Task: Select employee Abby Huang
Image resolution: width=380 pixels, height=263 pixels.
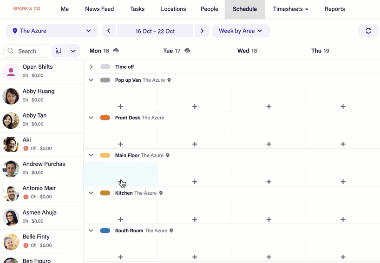Action: (42, 96)
